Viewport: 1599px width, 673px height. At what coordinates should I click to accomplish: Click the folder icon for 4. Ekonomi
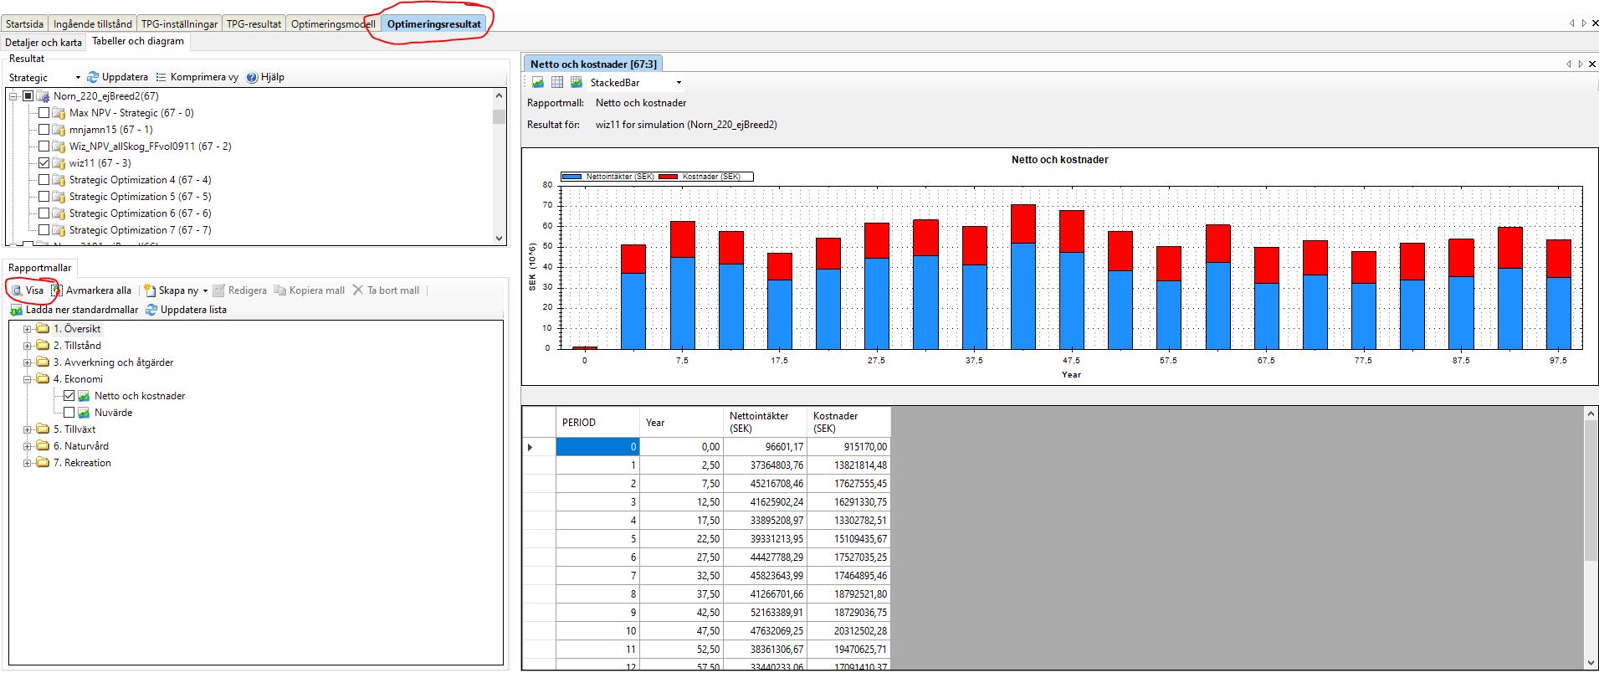pos(43,379)
